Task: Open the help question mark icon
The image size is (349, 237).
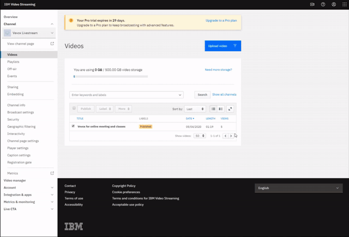Action: point(323,4)
